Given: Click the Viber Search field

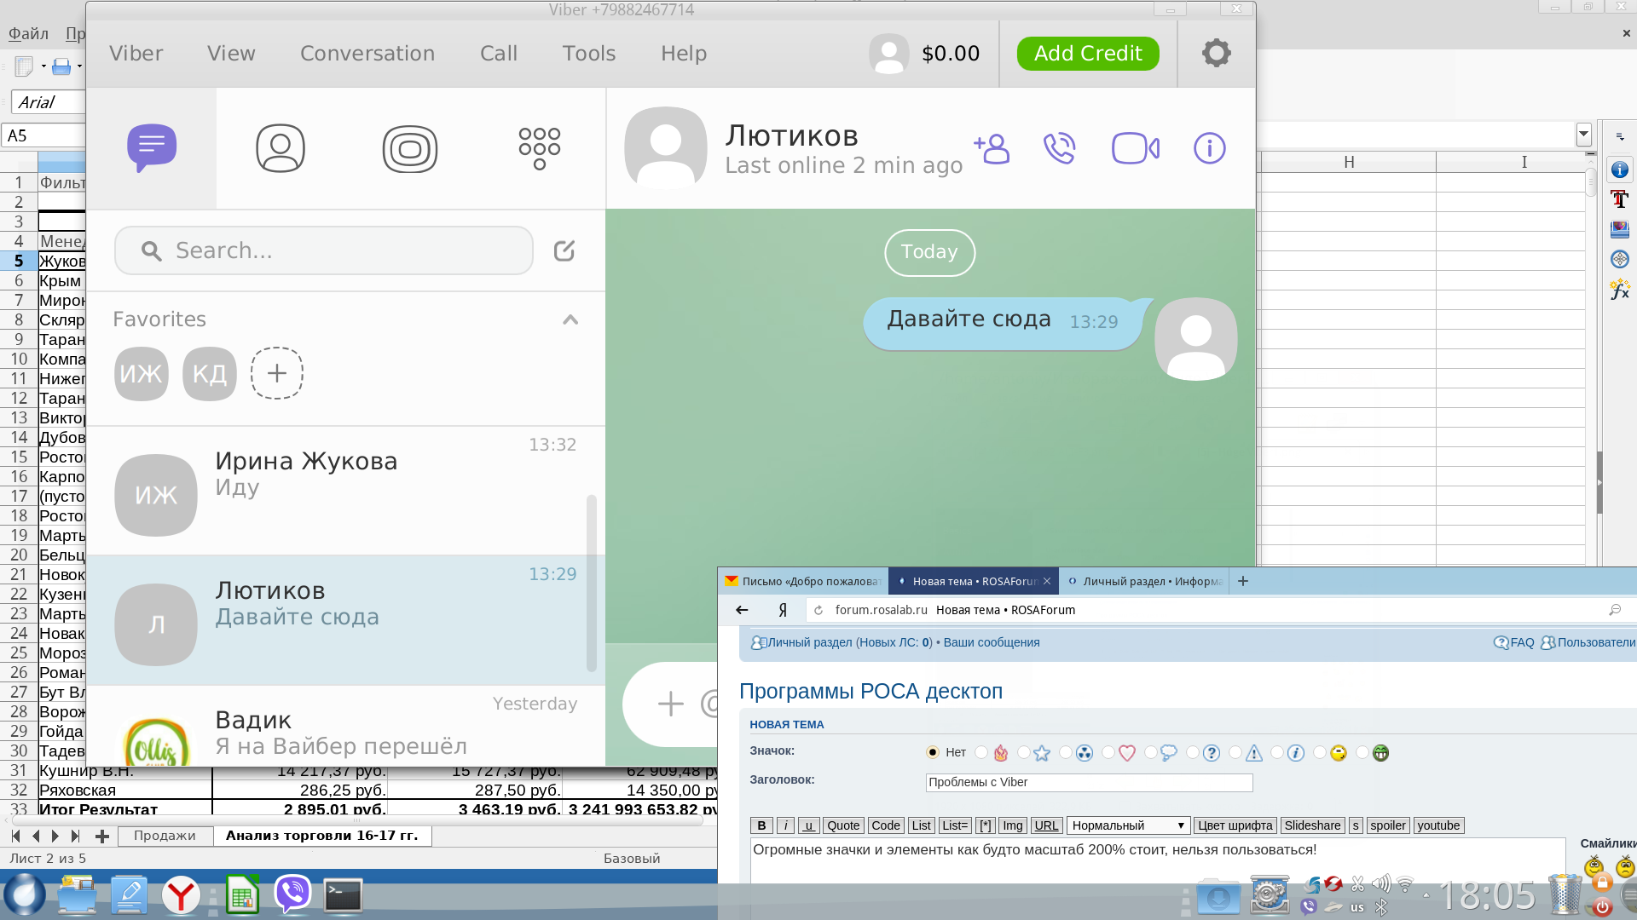Looking at the screenshot, I should point(324,250).
